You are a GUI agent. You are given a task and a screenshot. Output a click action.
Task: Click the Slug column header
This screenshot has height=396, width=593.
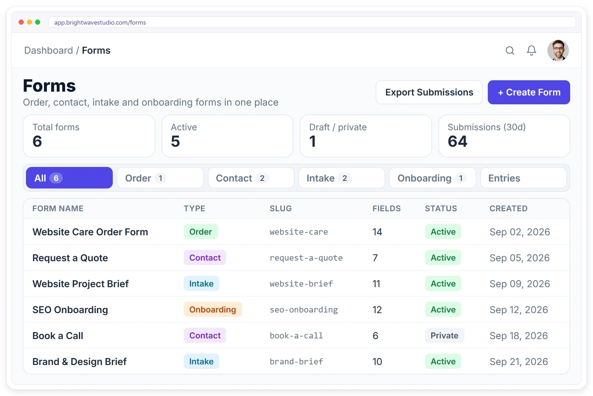(x=281, y=209)
